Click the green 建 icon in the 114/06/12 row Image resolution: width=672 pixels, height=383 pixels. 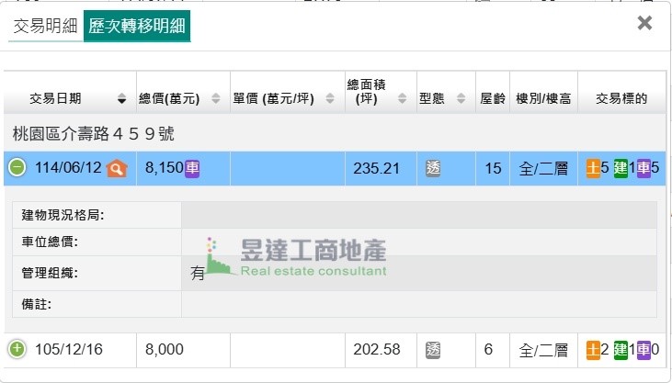click(x=621, y=168)
